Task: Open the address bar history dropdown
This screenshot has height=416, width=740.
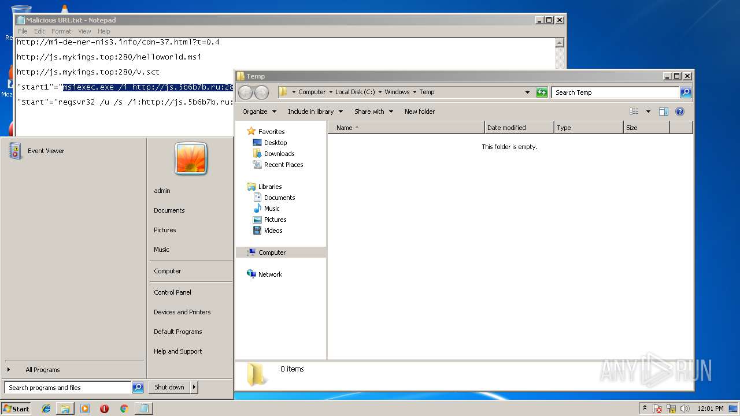Action: coord(527,92)
